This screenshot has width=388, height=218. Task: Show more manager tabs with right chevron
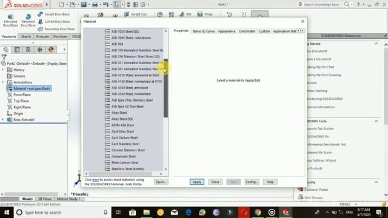click(64, 50)
